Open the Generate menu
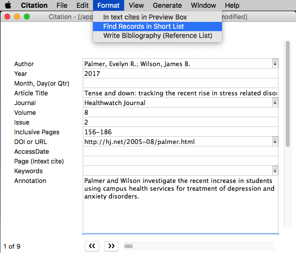The height and width of the screenshot is (253, 296). (x=167, y=5)
